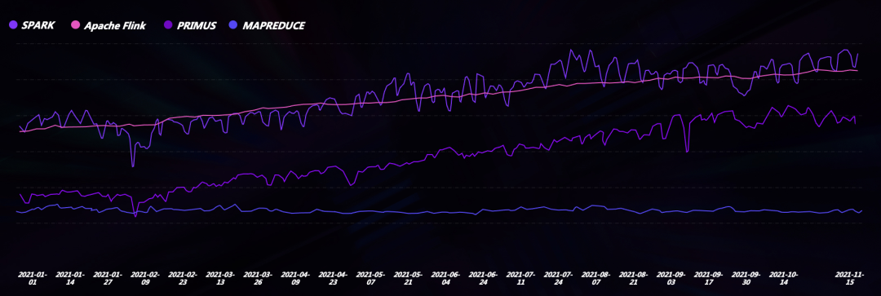Select the 2021-08-21 axis date label
Image resolution: width=881 pixels, height=296 pixels.
click(634, 279)
